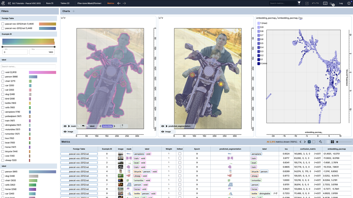The image size is (353, 198).
Task: Open the keyboard shortcuts icon
Action: (325, 3)
